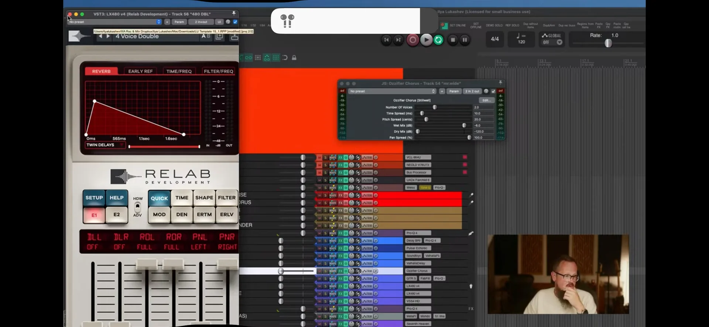The image size is (709, 327).
Task: Toggle item grouping link toolbar icon
Action: tap(249, 58)
